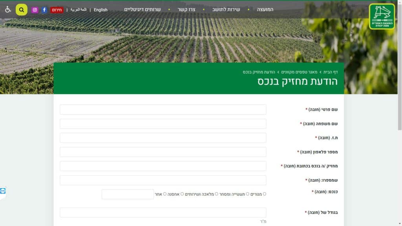
Task: Open the Facebook page icon
Action: [x=44, y=10]
